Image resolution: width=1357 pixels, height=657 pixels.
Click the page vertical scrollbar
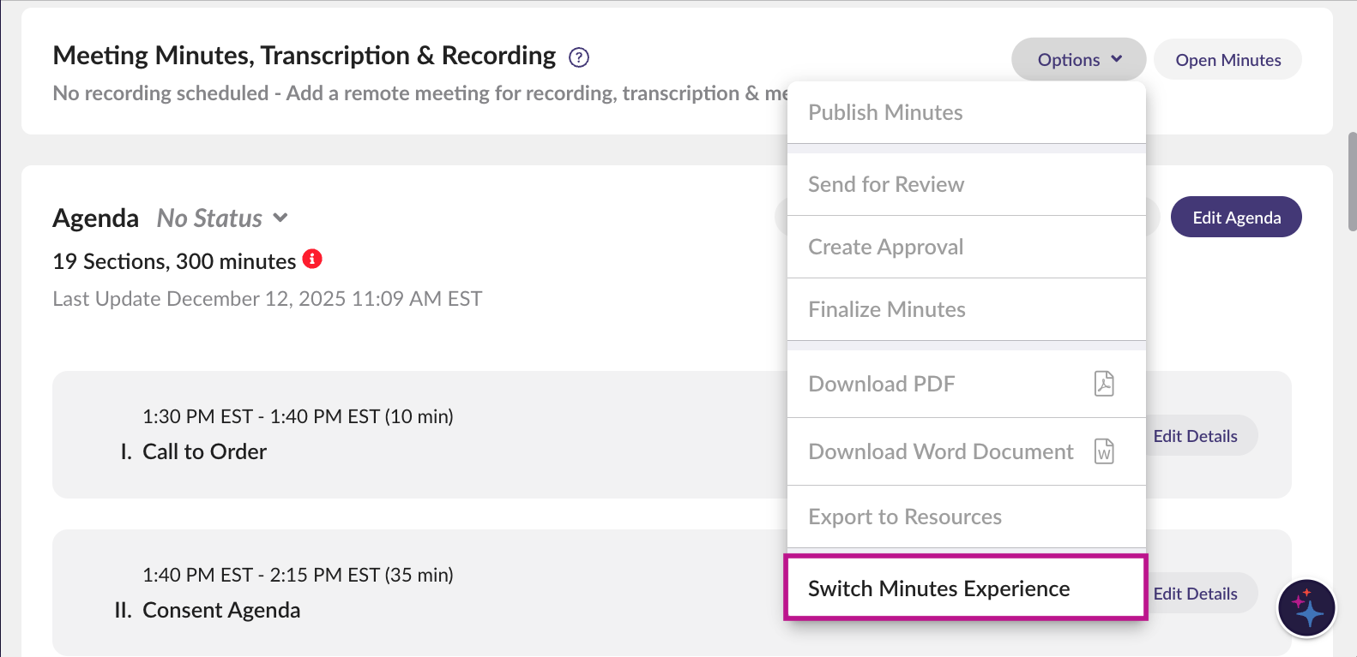coord(1352,182)
